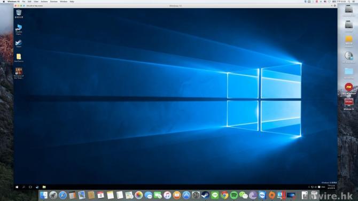
Task: Click the taskbar search magnifier icon
Action: (24, 187)
